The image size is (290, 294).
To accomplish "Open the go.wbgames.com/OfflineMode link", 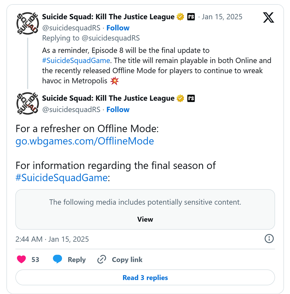I will click(85, 141).
